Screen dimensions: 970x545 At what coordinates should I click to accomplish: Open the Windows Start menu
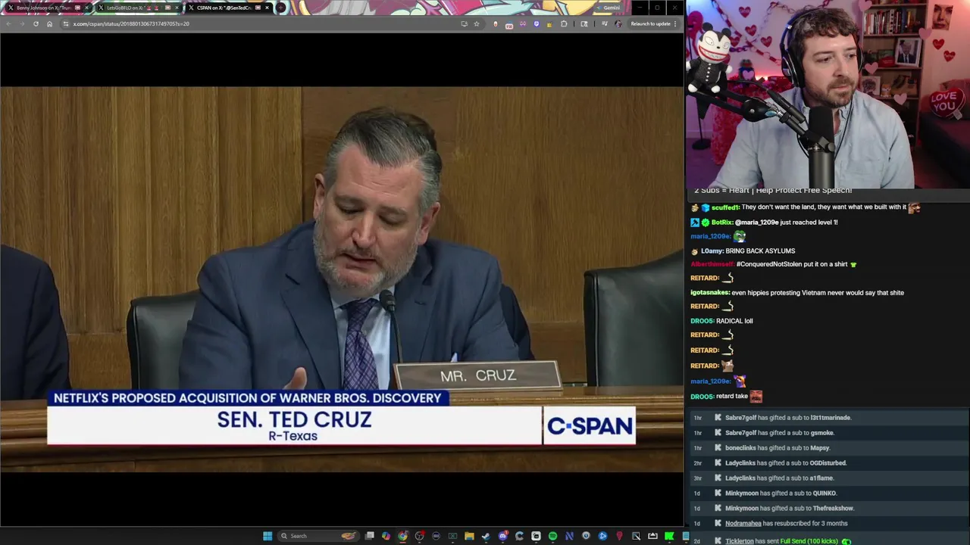pos(268,536)
